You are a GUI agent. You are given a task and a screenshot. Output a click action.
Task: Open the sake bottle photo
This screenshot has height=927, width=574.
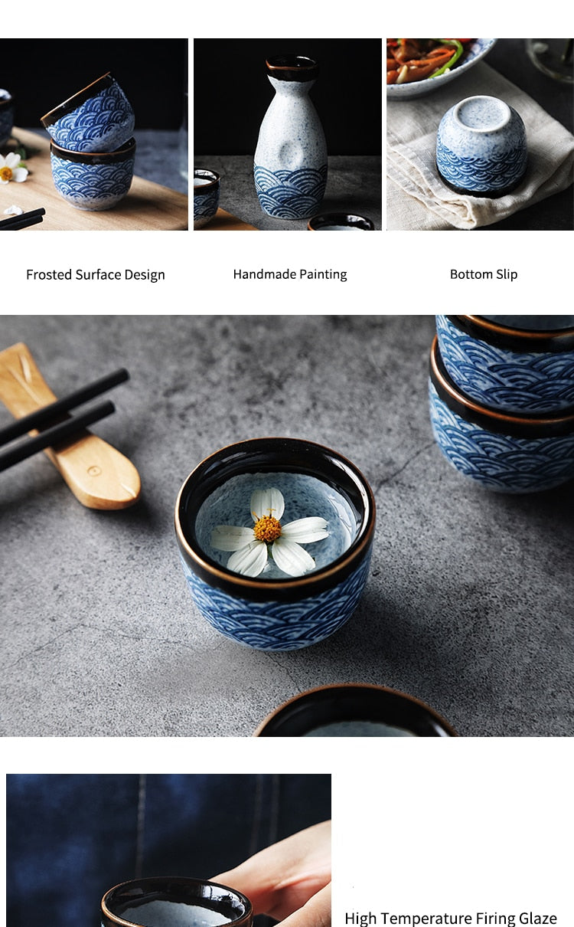[288, 134]
